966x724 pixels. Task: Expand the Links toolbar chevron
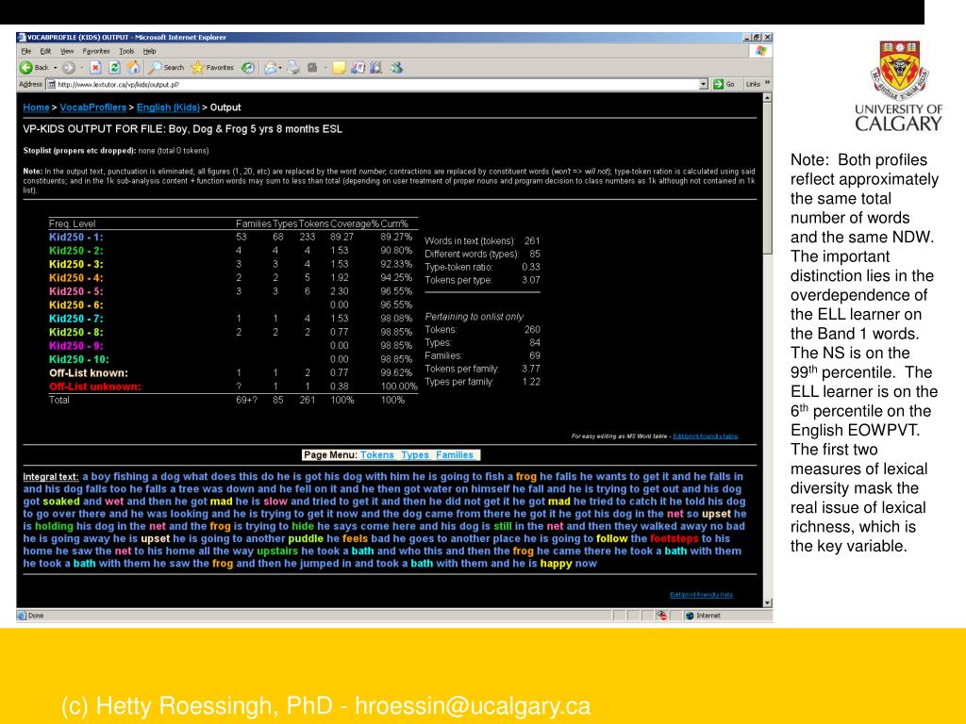765,84
